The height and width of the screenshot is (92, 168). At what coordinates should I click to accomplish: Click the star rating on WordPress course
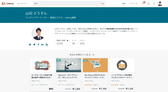pos(89,85)
